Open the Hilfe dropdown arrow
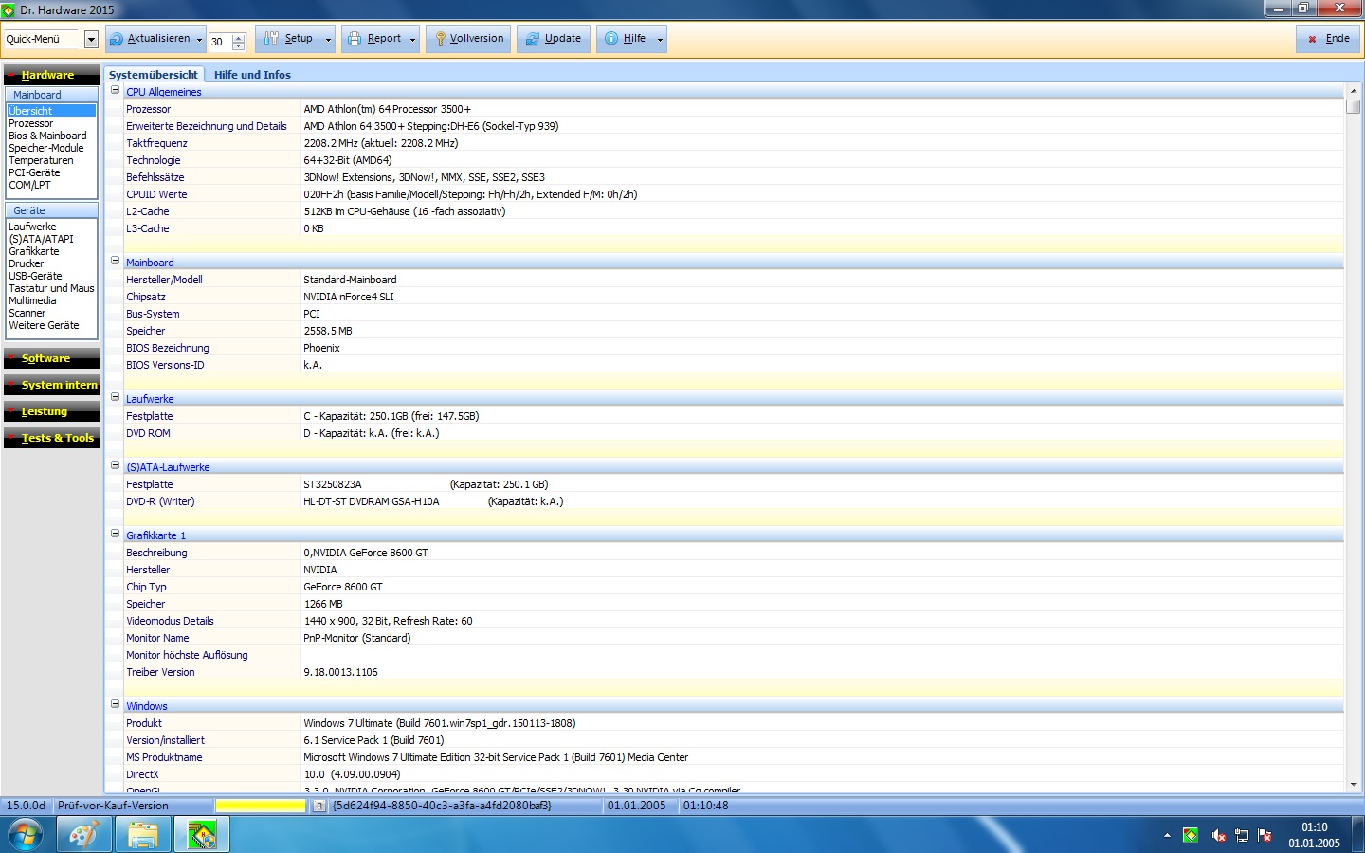Screen dimensions: 1365x853 tap(660, 40)
